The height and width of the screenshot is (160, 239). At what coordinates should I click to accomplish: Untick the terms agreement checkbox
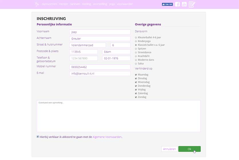click(38, 137)
